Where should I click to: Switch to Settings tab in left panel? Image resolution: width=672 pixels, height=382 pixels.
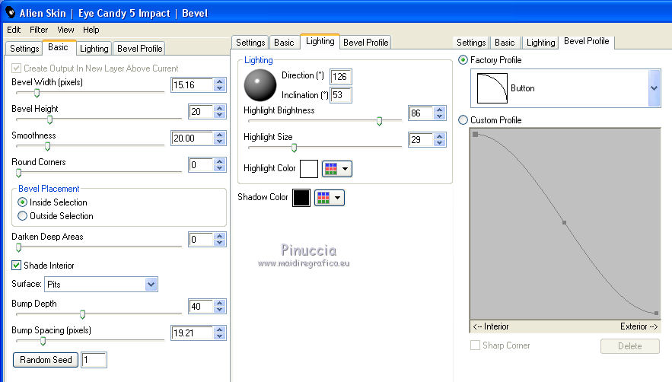(24, 49)
